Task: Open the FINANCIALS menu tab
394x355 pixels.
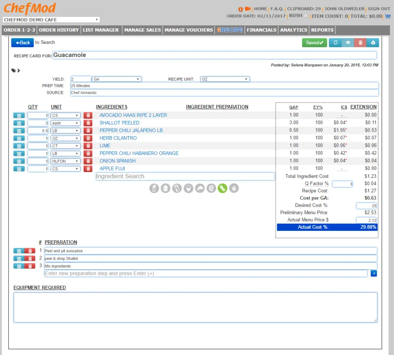Action: 261,30
